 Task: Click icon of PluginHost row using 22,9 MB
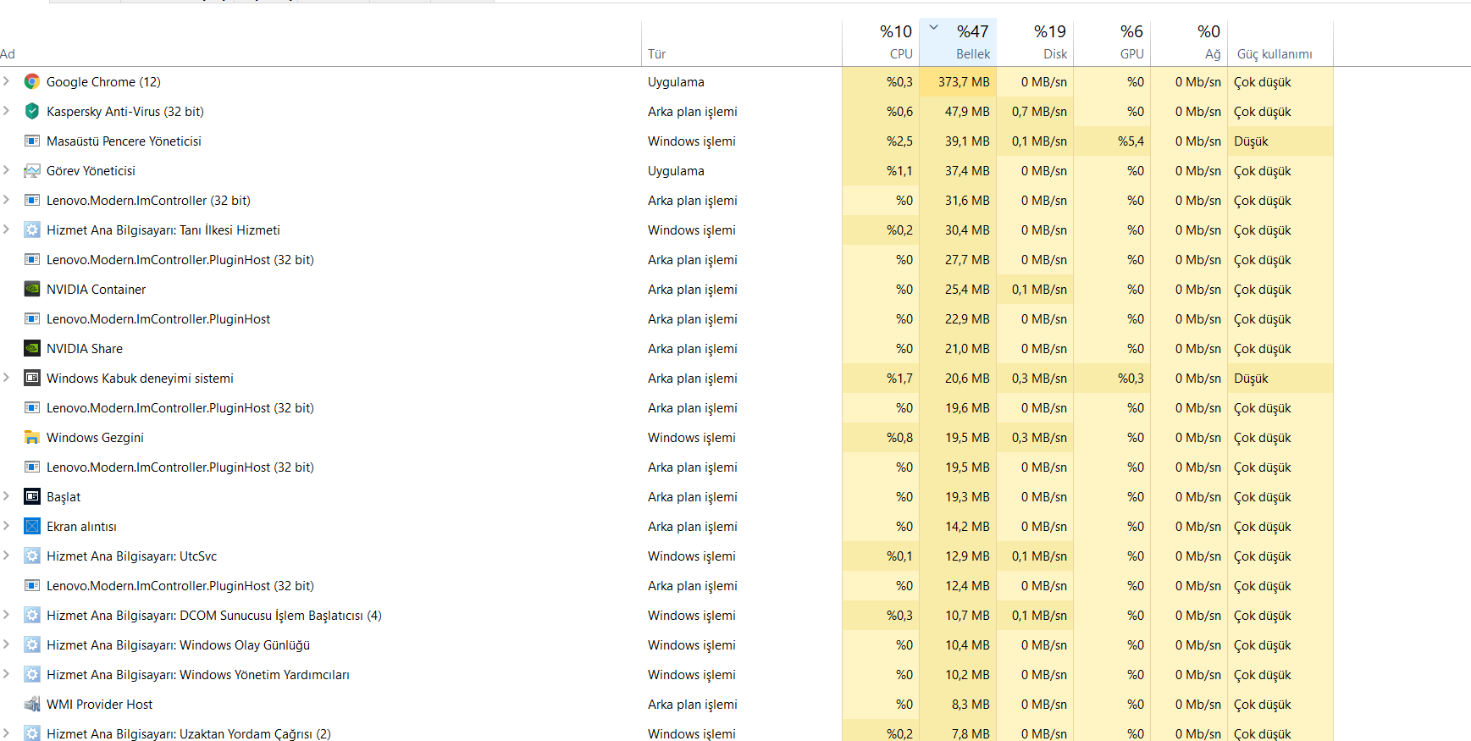tap(32, 319)
